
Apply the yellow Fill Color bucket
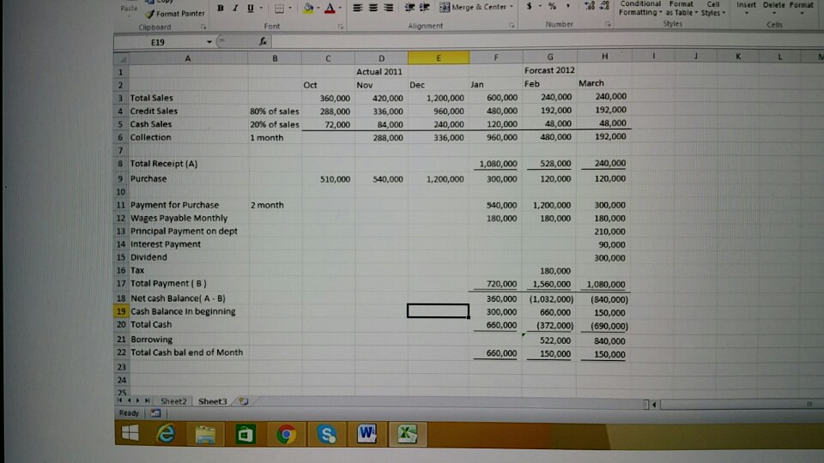click(x=308, y=8)
